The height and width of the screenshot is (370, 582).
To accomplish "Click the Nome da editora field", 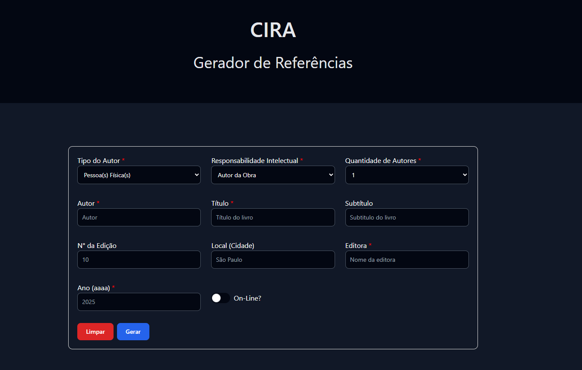I will (407, 260).
